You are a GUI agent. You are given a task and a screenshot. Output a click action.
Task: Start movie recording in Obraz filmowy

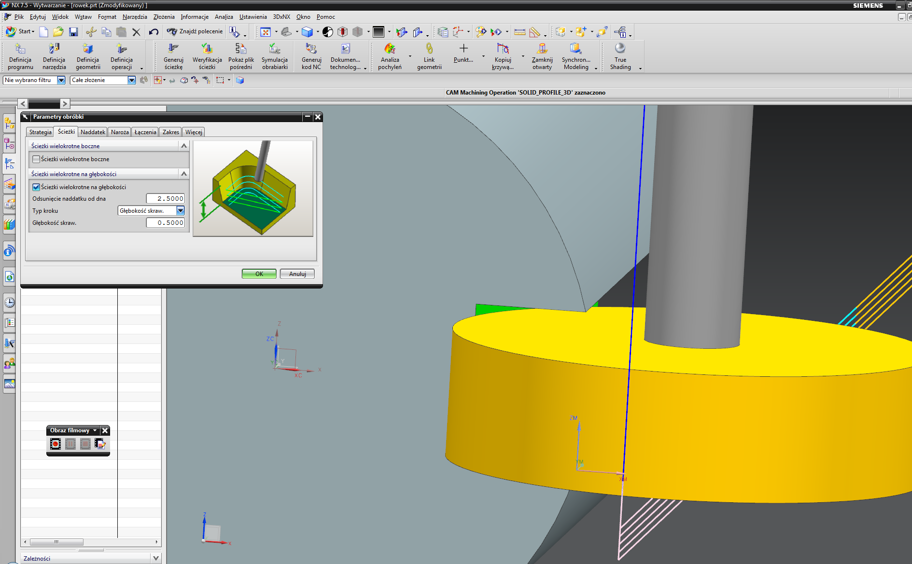(56, 444)
